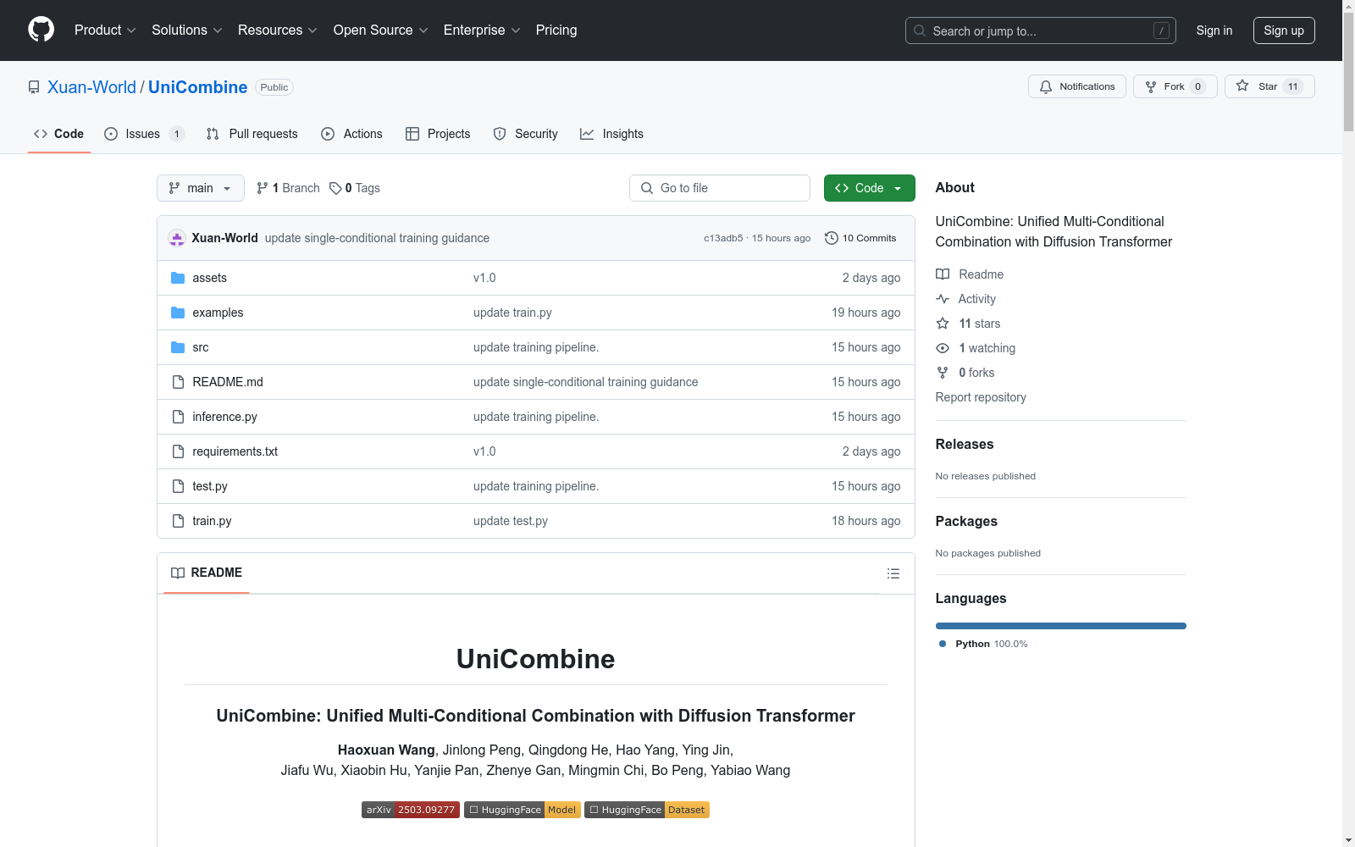Click the book icon next to Readme
The width and height of the screenshot is (1355, 847).
point(943,274)
